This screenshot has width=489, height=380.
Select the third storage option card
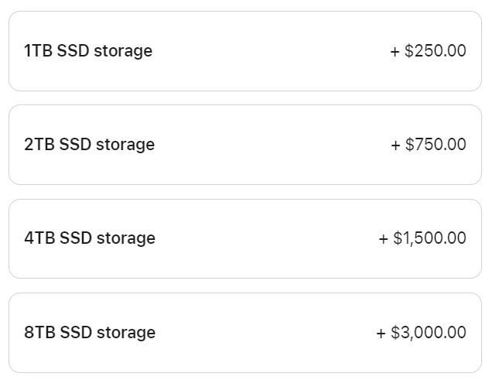(244, 238)
